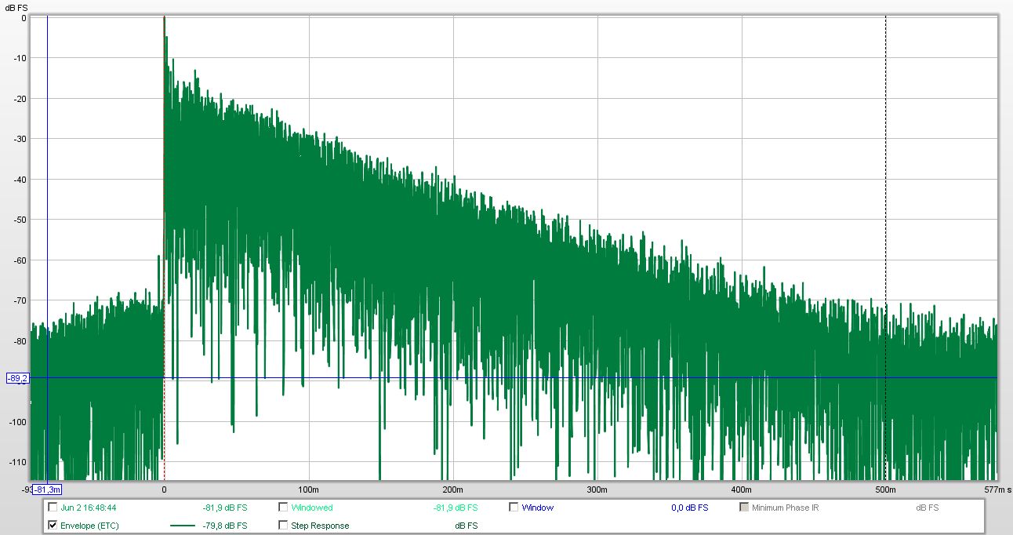Click the dB FS unit beside Step Response

[467, 526]
